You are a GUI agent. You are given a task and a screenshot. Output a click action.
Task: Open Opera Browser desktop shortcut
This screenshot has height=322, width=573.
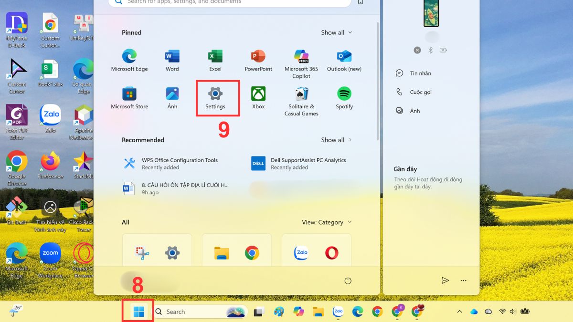[84, 260]
